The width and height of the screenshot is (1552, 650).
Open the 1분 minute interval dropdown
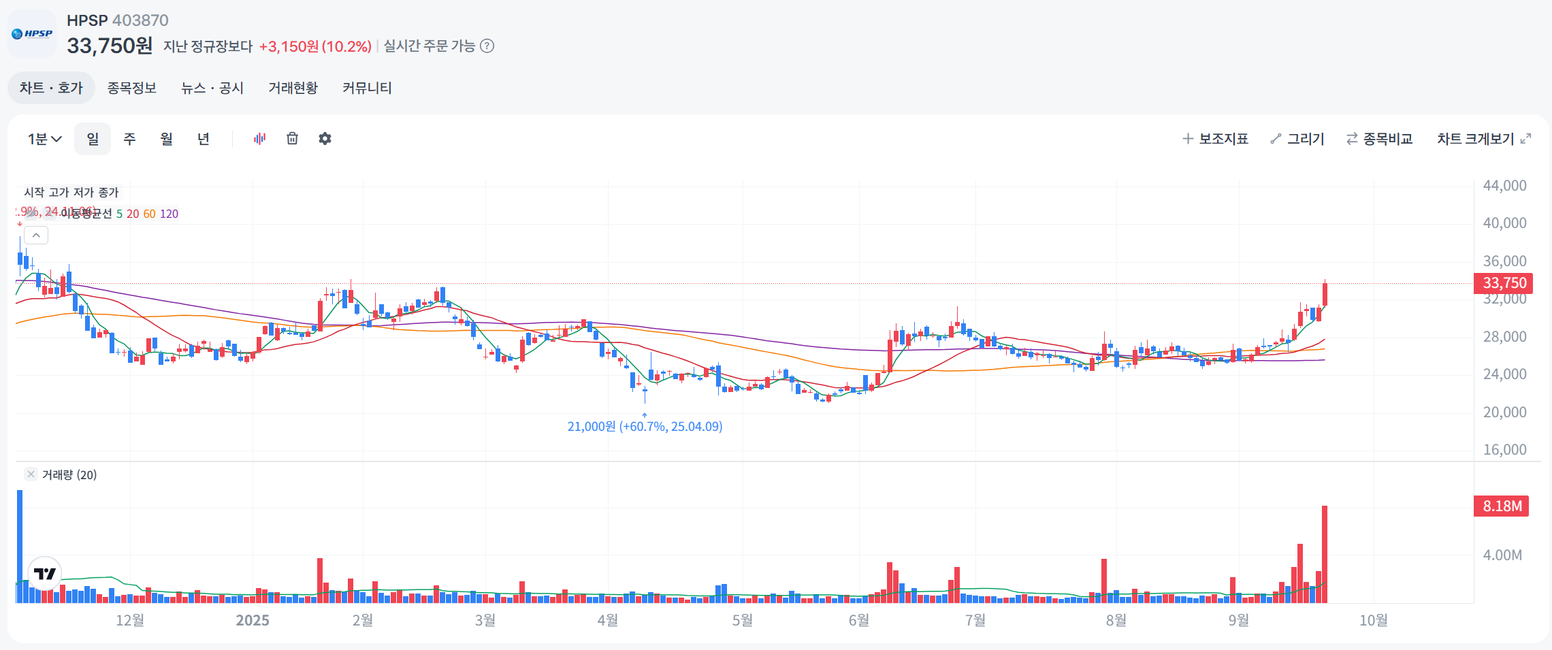pos(45,139)
